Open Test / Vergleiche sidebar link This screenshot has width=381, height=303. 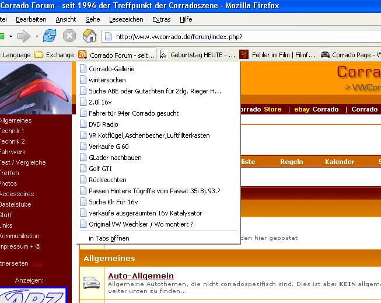[23, 162]
